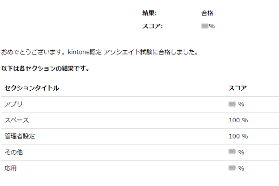This screenshot has height=186, width=279.
Task: Click the 100 % score for スペース
Action: (x=238, y=120)
